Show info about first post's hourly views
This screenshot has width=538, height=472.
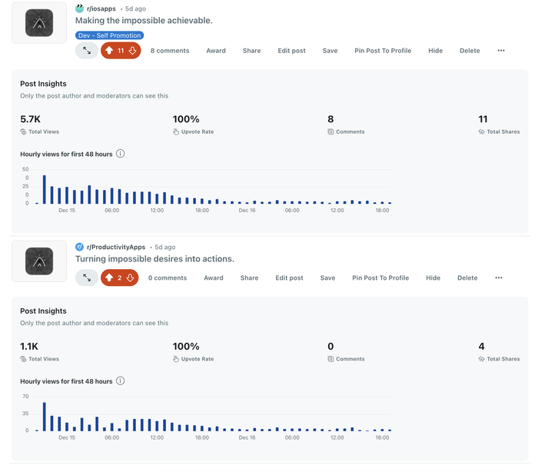point(121,154)
